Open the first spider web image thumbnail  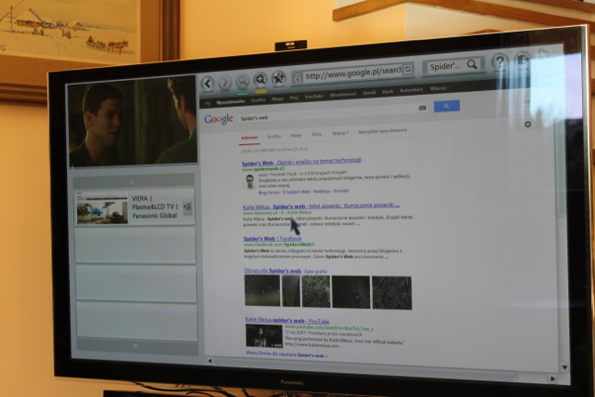click(262, 291)
